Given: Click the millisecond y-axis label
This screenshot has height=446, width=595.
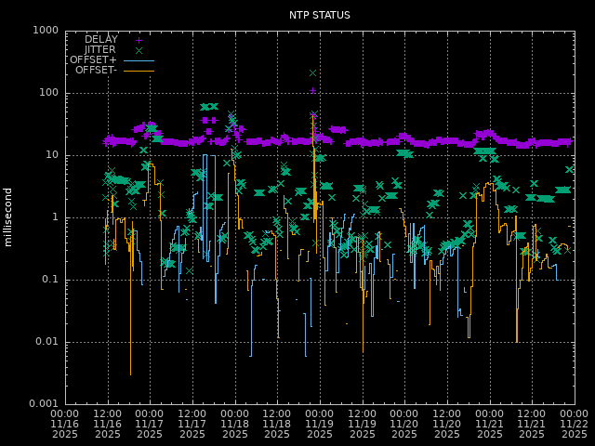Looking at the screenshot, I should tap(8, 216).
